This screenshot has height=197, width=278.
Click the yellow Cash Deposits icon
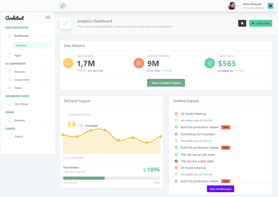pos(68,63)
